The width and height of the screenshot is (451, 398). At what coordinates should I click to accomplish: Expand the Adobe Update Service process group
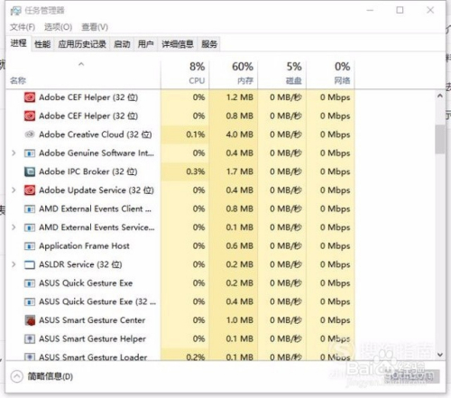pos(14,190)
